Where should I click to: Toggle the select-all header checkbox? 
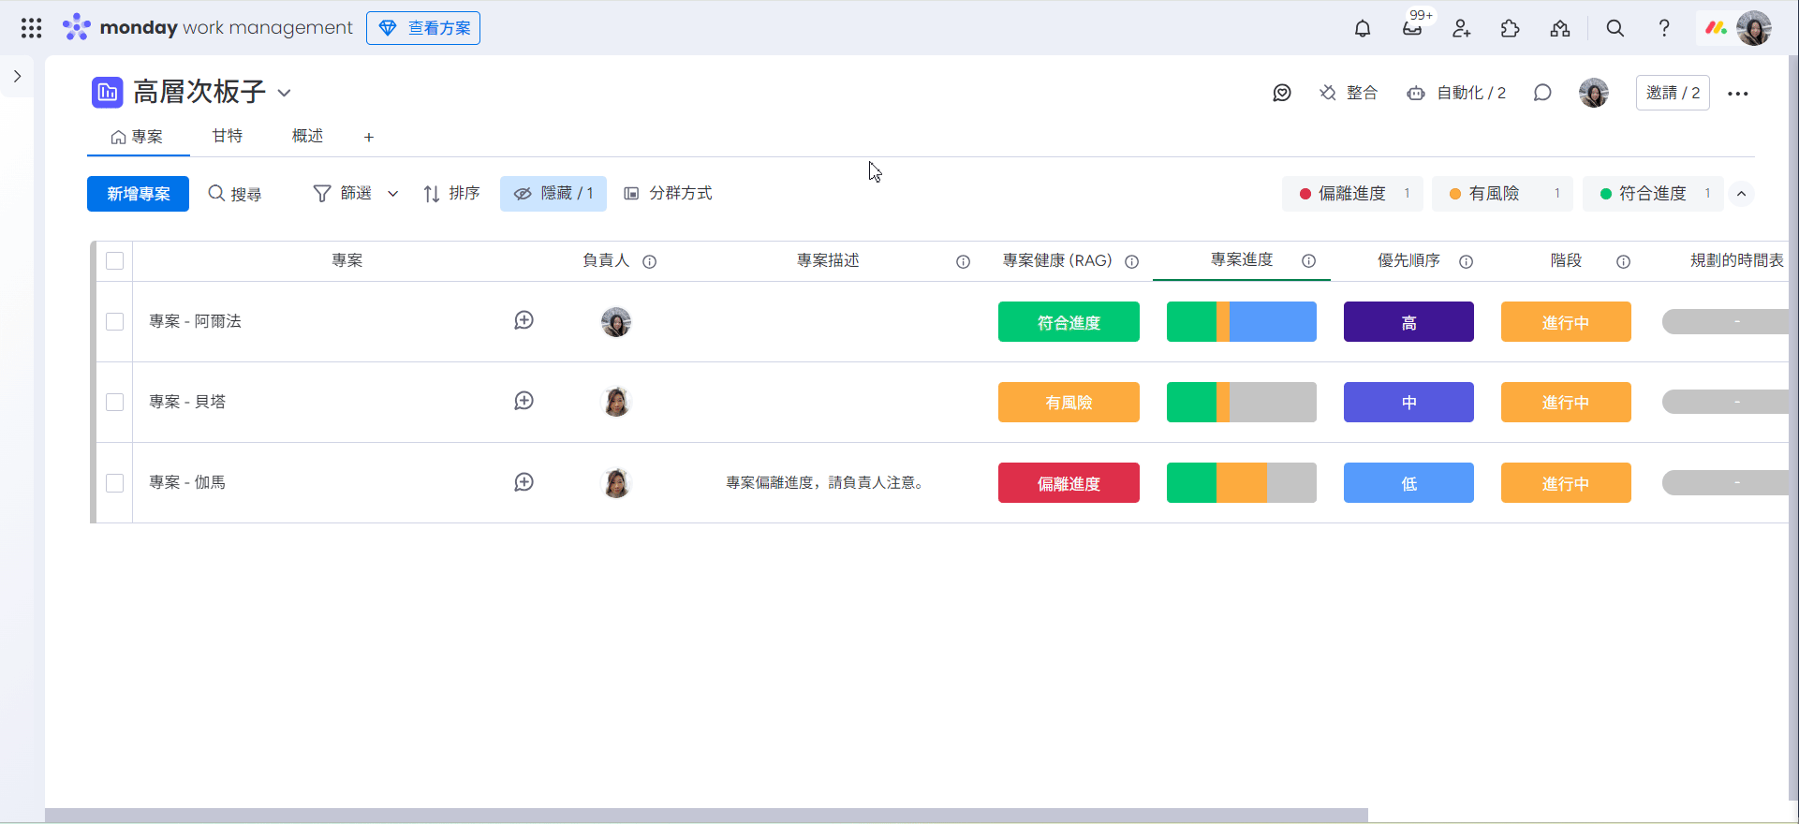pos(115,260)
